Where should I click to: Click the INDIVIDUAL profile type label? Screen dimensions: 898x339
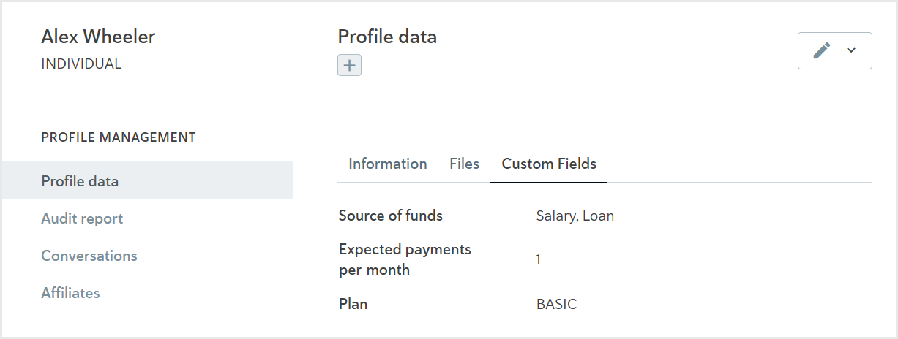tap(81, 64)
